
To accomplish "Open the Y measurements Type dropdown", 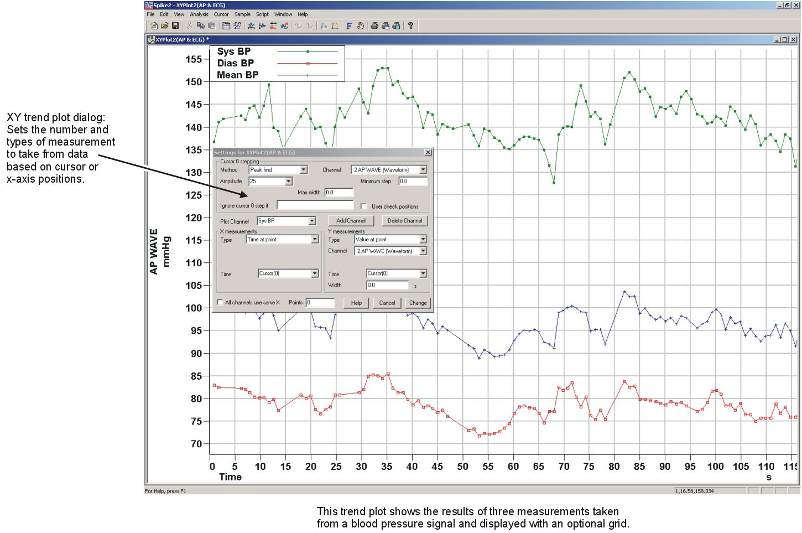I will click(423, 239).
